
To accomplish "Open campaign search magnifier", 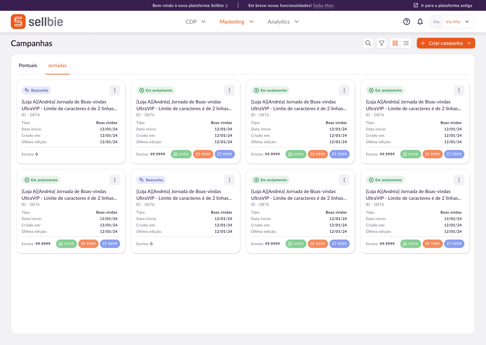I will point(368,43).
